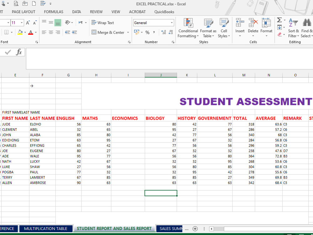Open Cell Styles gallery
313x235 pixels.
[224, 28]
